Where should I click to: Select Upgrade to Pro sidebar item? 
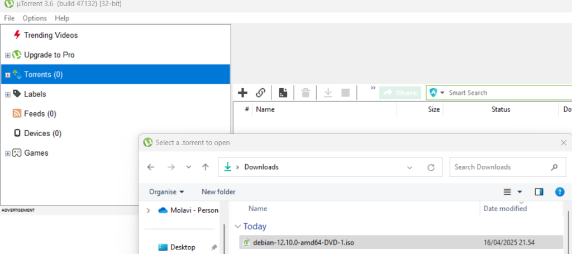pos(49,55)
